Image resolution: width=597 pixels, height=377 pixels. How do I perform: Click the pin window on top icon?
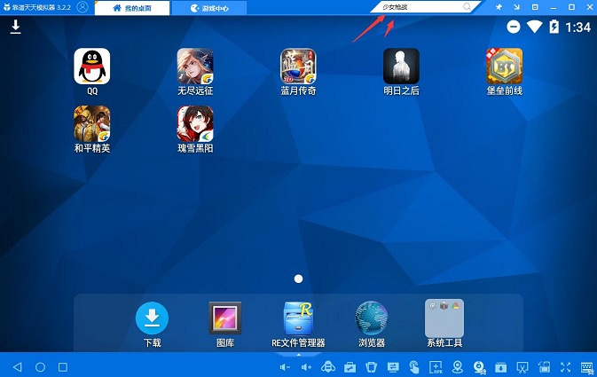tap(499, 7)
